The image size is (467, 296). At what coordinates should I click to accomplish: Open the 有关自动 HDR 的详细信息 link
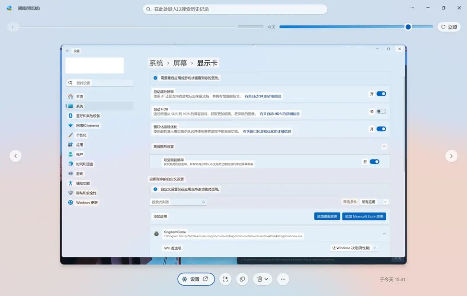click(280, 114)
